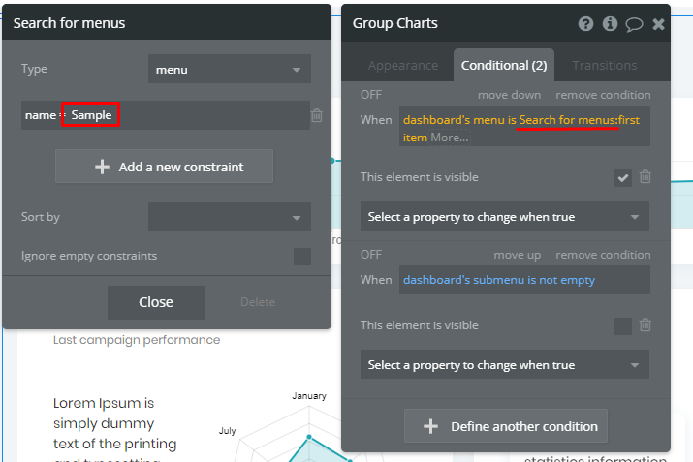Remove second condition's visible property trash icon

[646, 325]
